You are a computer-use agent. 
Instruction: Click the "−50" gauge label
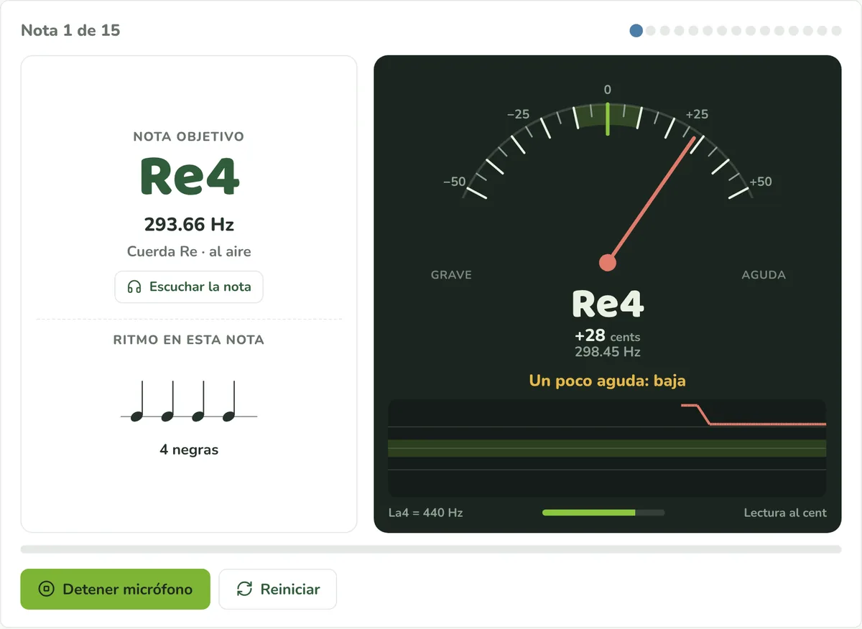(454, 182)
